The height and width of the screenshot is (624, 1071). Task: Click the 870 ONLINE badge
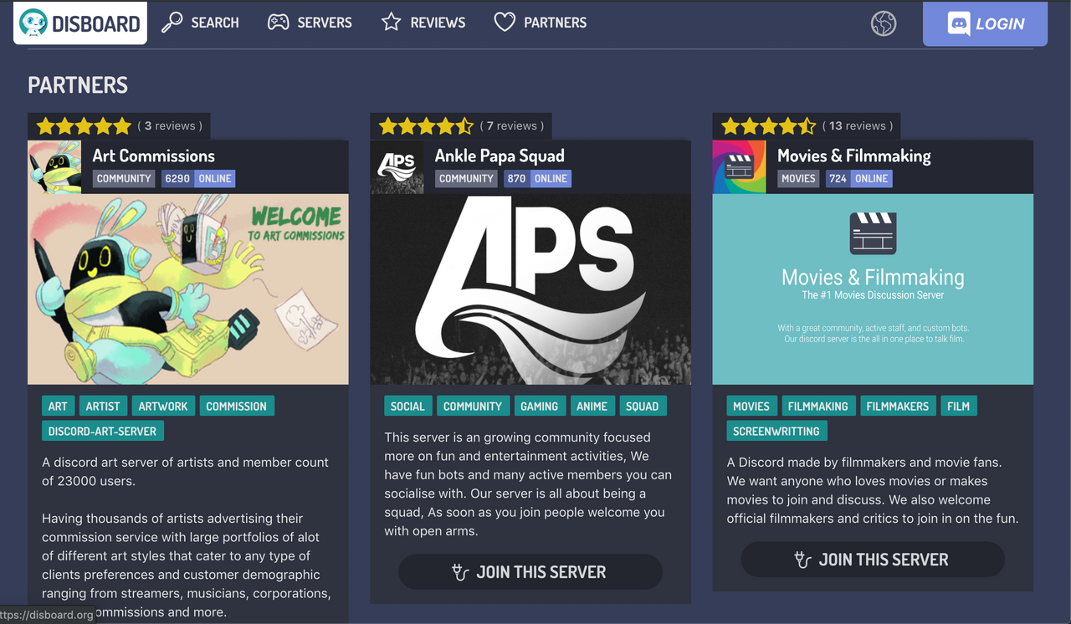pyautogui.click(x=537, y=178)
